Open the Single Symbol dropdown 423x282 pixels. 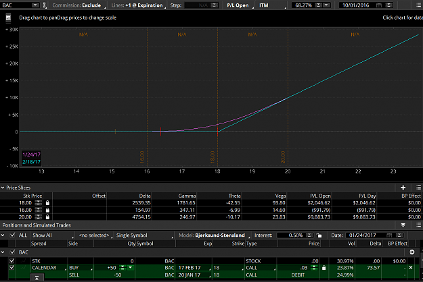pos(143,235)
